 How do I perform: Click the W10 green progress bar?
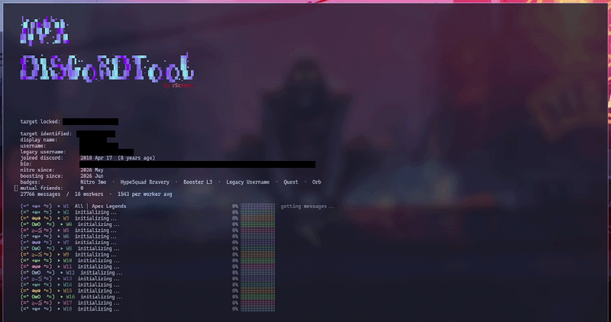[x=257, y=260]
